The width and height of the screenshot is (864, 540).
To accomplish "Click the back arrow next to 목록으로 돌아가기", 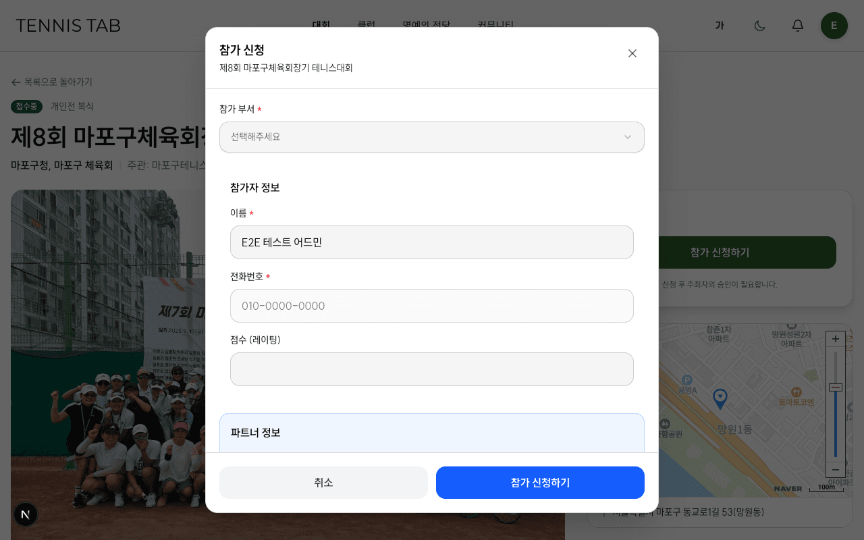I will pos(15,82).
